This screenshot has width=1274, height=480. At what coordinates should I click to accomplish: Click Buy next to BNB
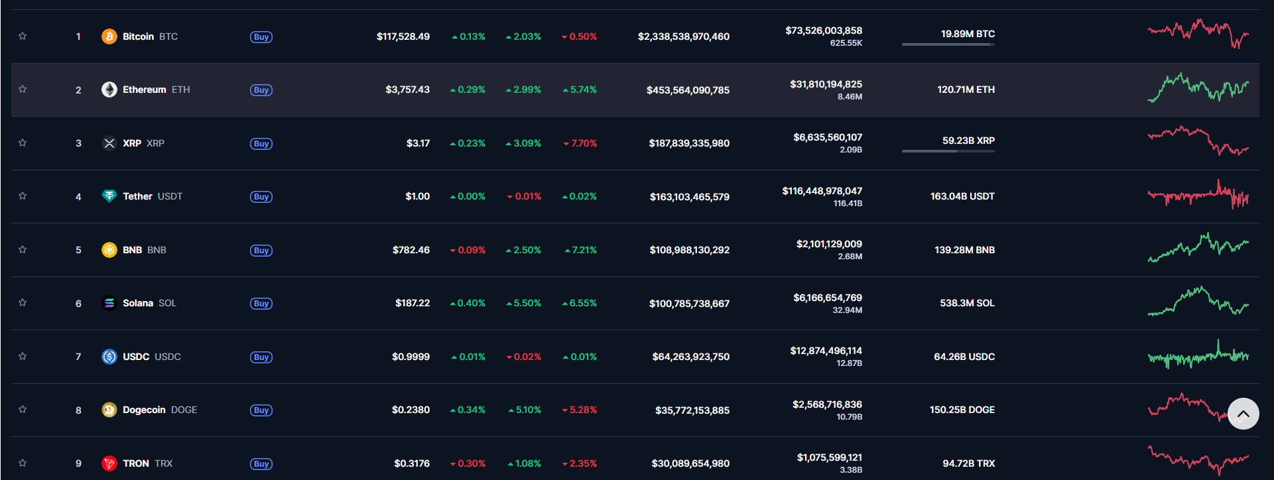tap(261, 251)
